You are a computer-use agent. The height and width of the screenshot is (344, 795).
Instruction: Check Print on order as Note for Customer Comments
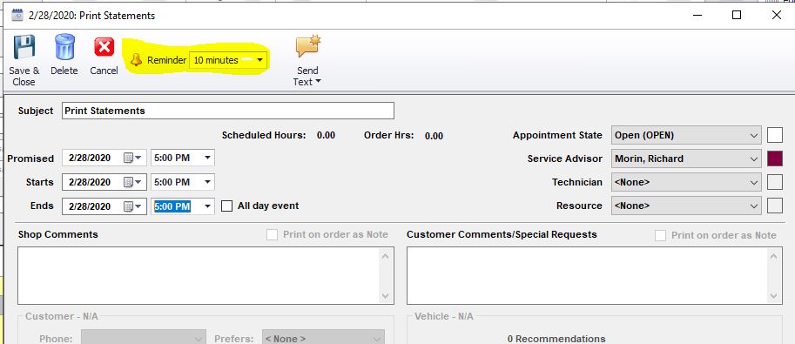[660, 235]
